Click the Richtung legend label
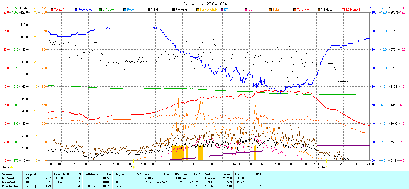This screenshot has height=189, width=409. click(x=181, y=10)
